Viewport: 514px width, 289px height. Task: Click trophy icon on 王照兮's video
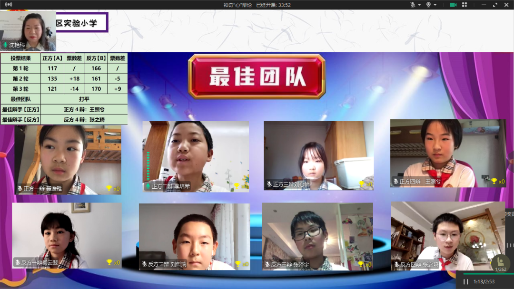pyautogui.click(x=494, y=181)
